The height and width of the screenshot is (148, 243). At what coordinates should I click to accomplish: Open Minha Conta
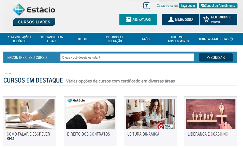[x=181, y=19]
